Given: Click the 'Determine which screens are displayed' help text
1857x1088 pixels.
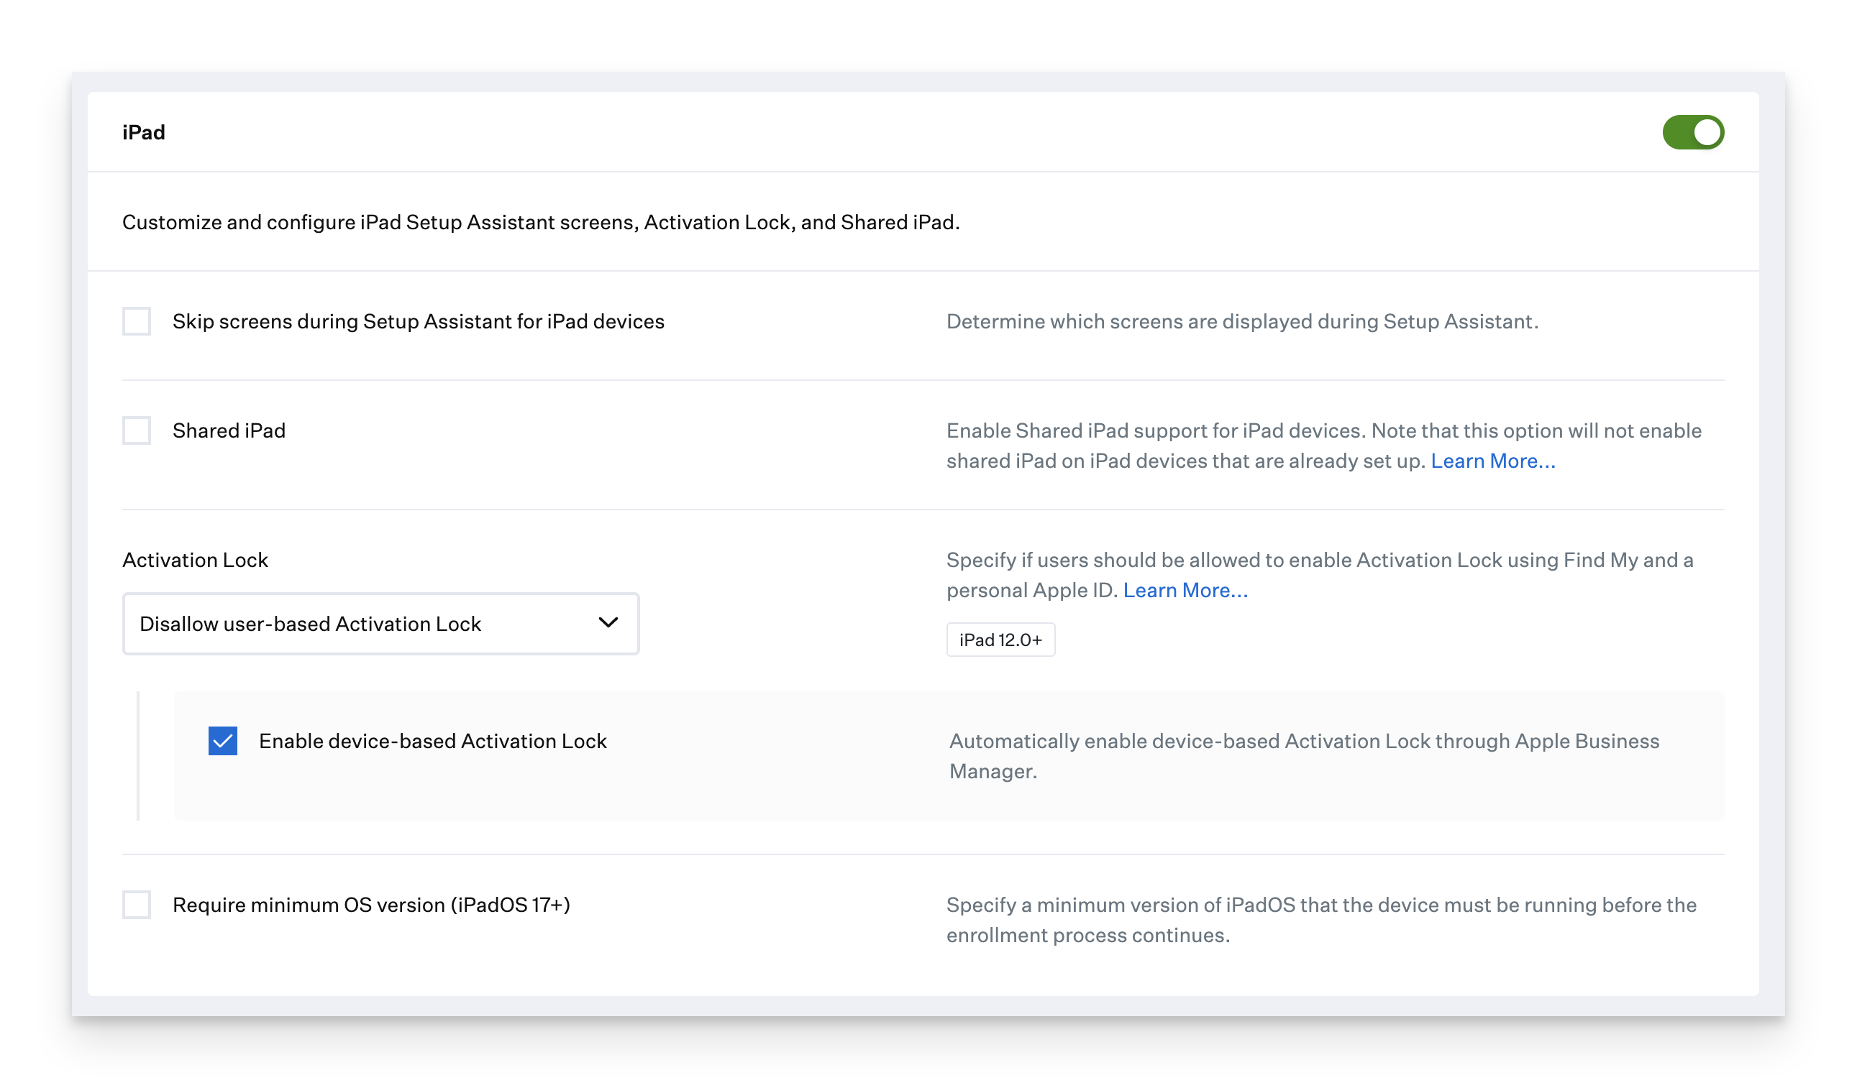Looking at the screenshot, I should (x=1241, y=322).
